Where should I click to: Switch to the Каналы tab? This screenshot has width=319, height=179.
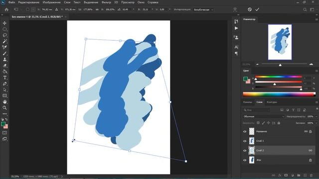248,102
